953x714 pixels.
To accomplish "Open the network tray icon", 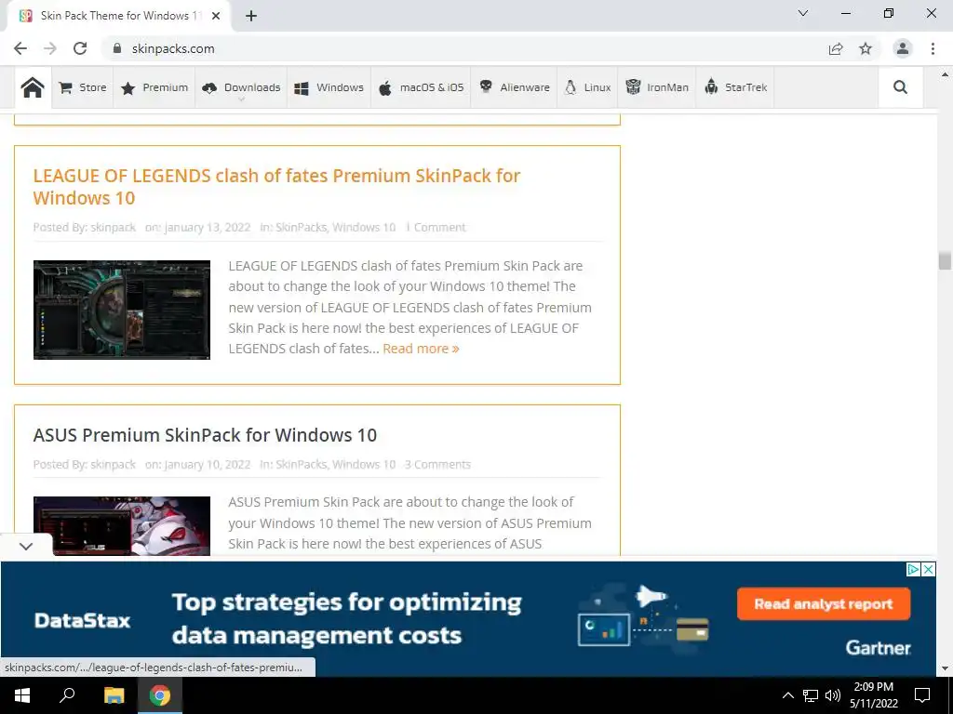I will (811, 695).
